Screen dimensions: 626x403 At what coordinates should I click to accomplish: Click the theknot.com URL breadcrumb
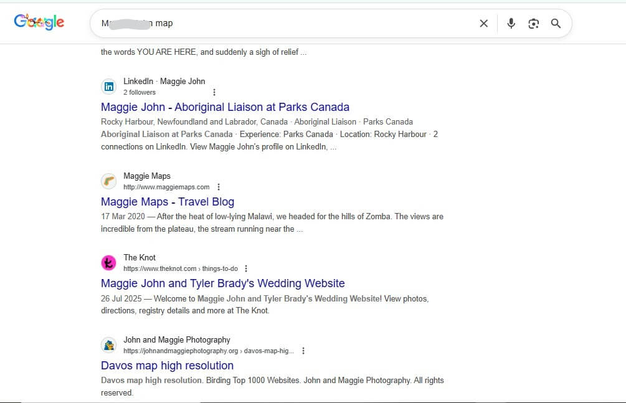click(181, 268)
